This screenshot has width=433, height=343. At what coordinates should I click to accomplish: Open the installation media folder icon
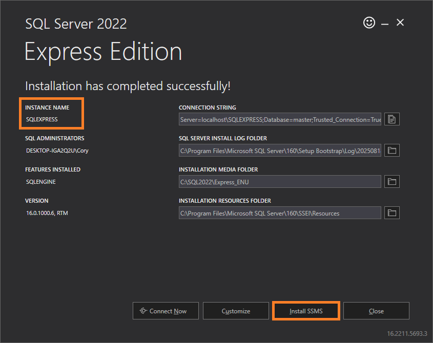(x=392, y=182)
